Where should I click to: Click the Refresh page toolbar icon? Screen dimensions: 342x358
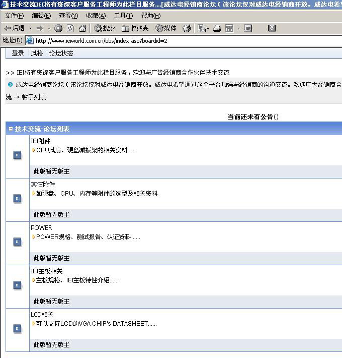coord(70,28)
